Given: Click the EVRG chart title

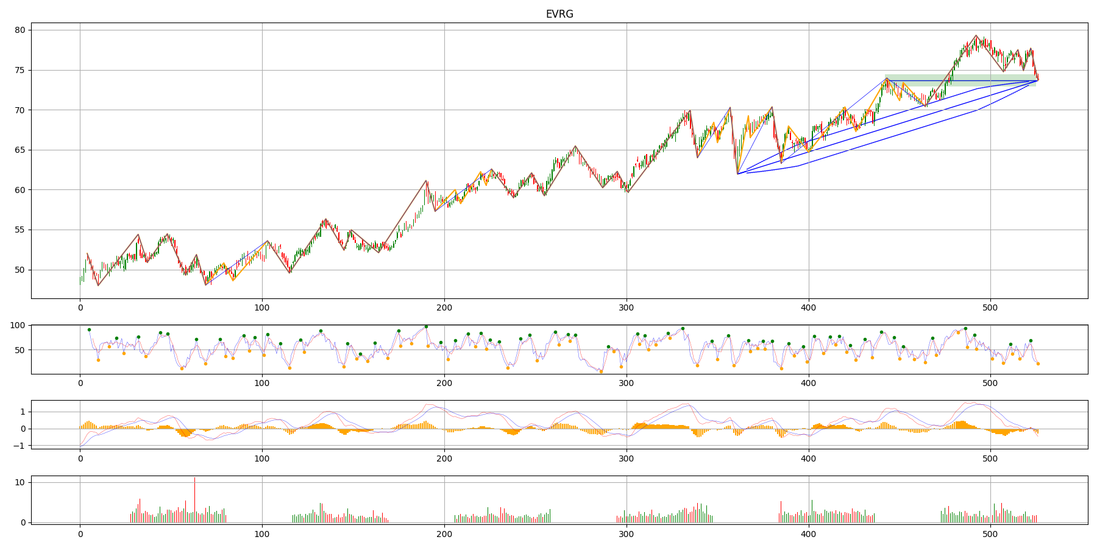Looking at the screenshot, I should coord(559,14).
